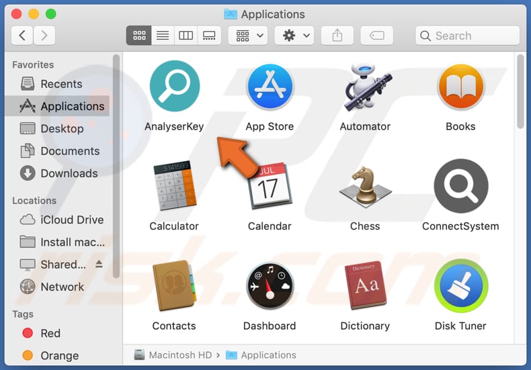The height and width of the screenshot is (370, 531).
Task: Open the Install mac... volume
Action: click(x=57, y=242)
